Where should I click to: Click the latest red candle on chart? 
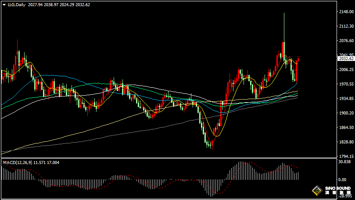click(x=298, y=59)
